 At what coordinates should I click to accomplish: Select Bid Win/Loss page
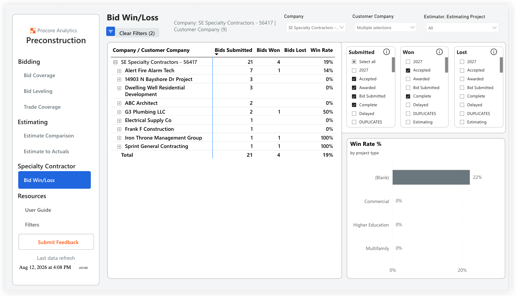click(54, 180)
